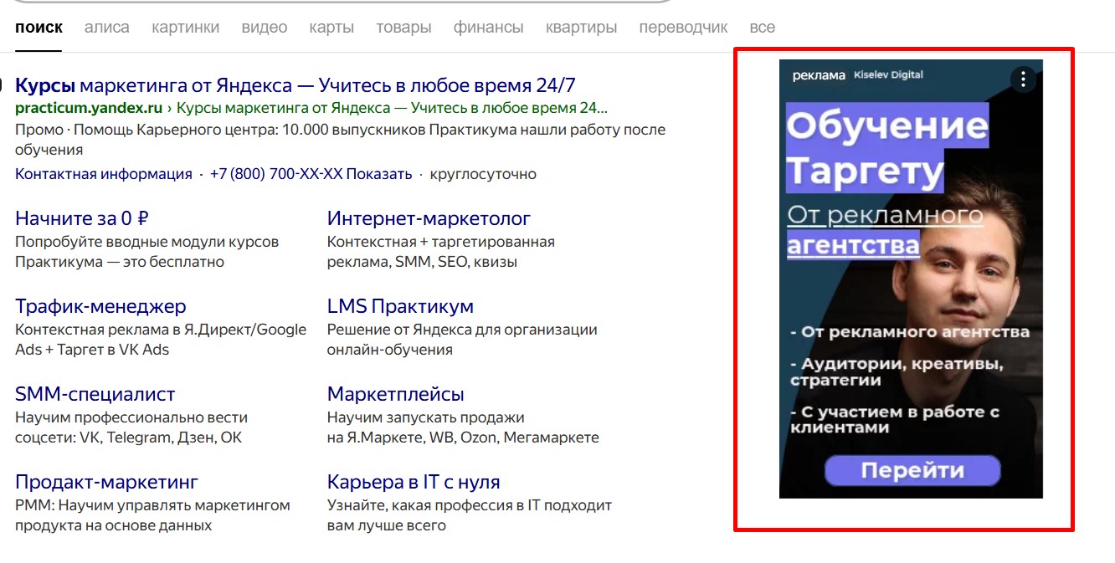This screenshot has height=563, width=1115.
Task: Open the ad's three-dot options menu
Action: point(1023,79)
